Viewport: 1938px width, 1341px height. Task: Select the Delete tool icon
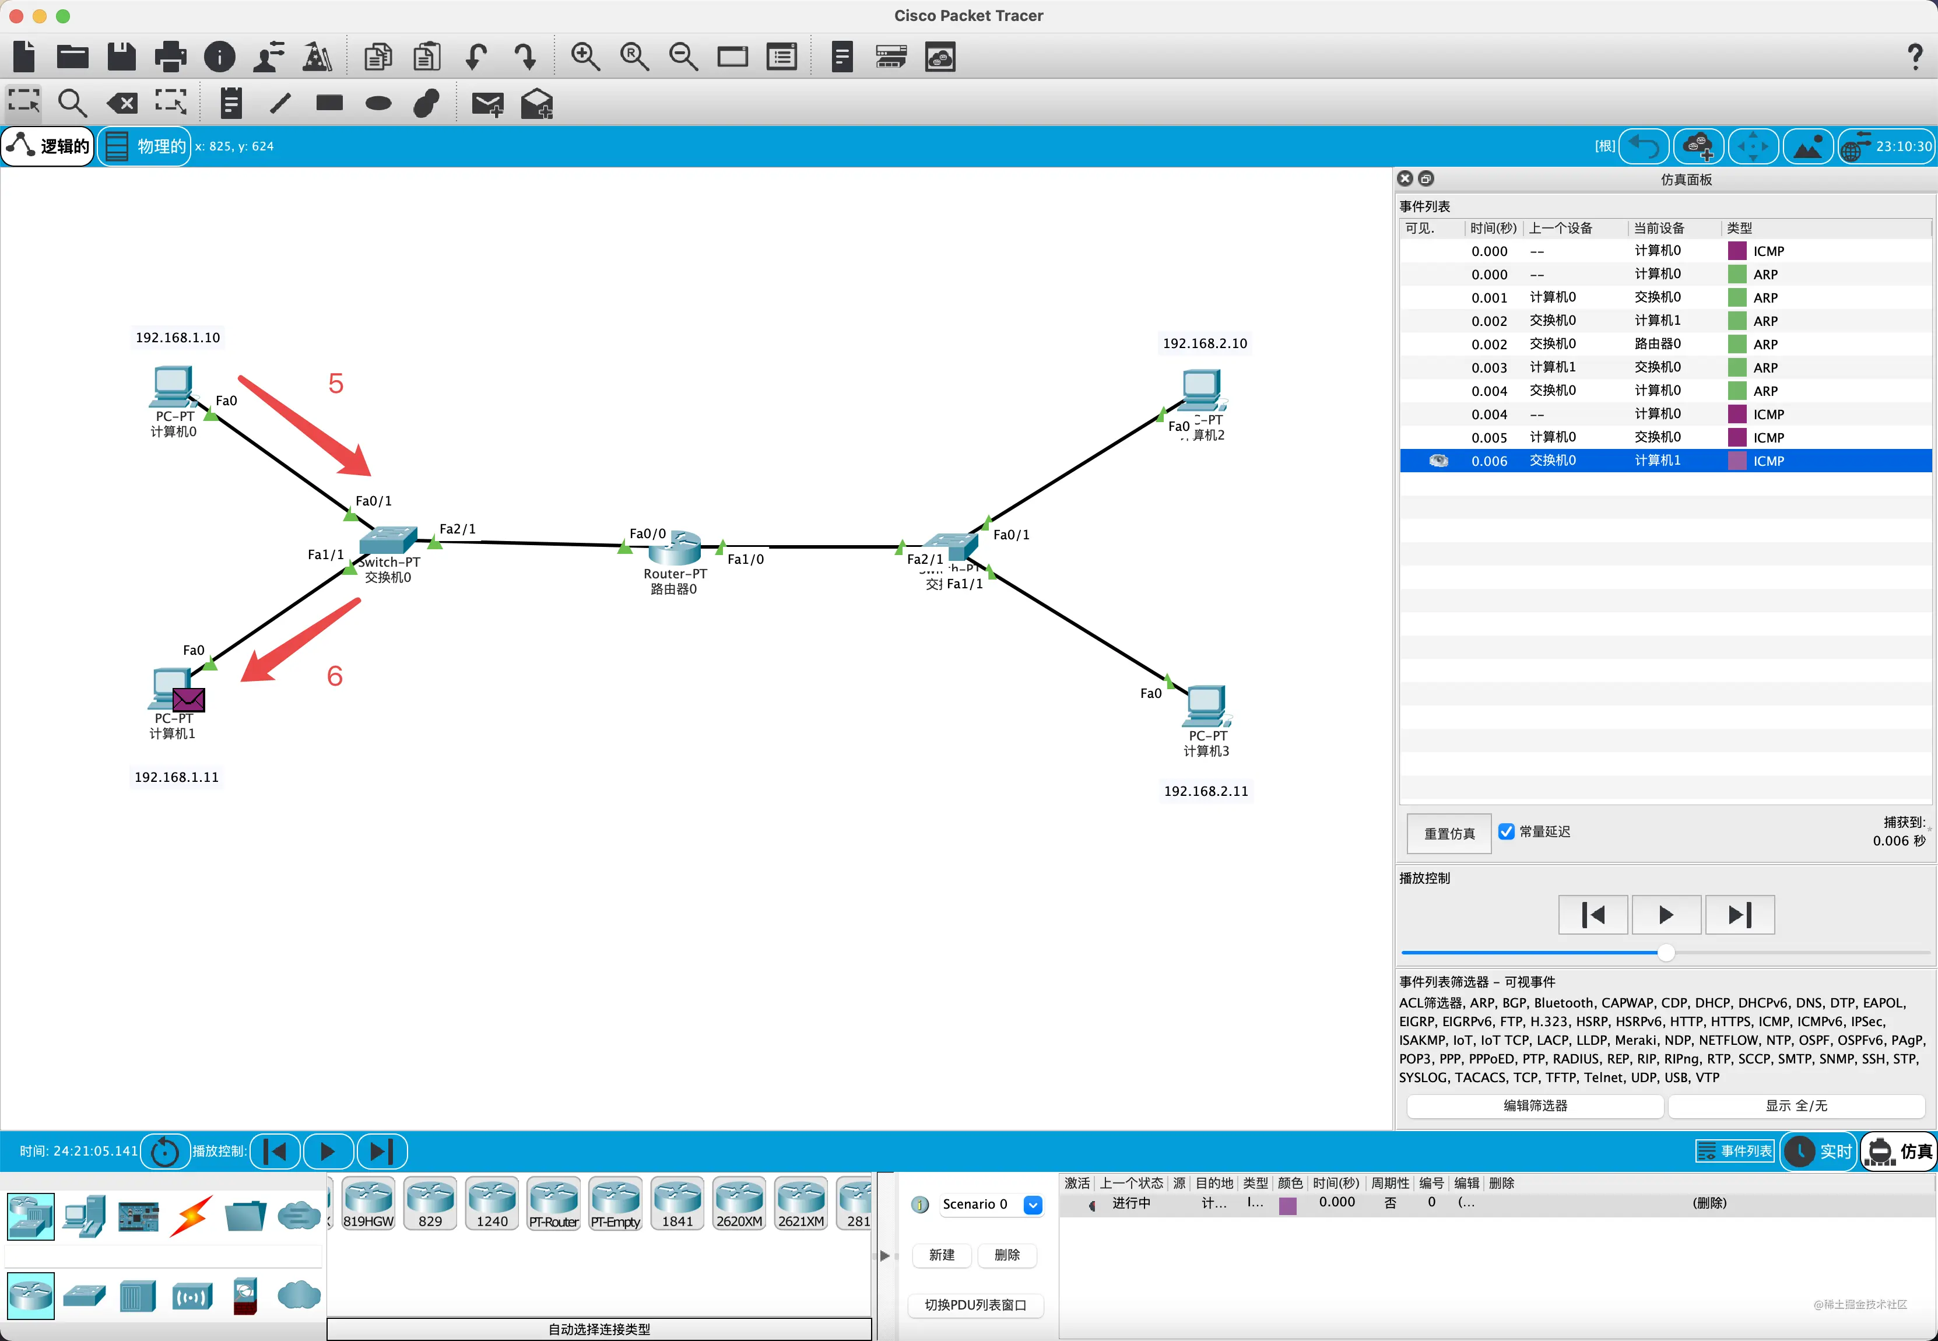(122, 103)
